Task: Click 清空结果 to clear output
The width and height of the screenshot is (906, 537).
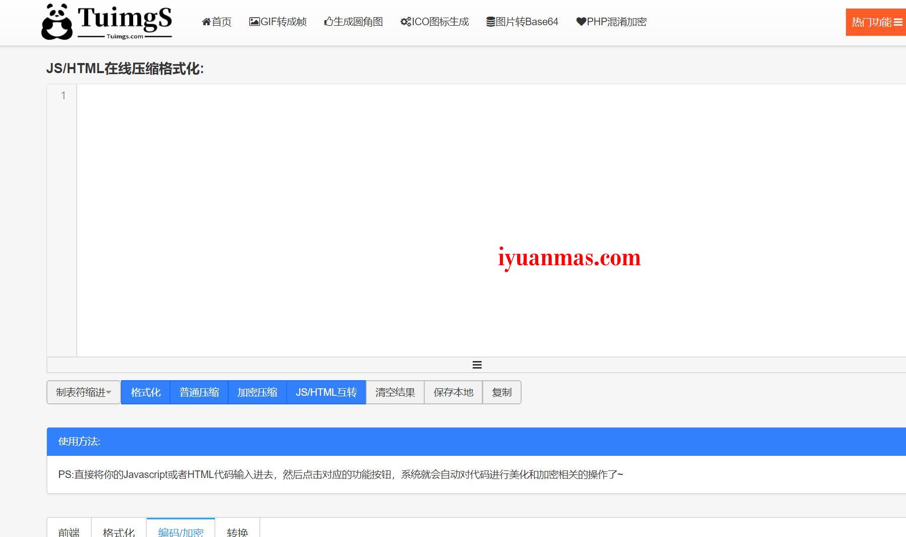Action: pos(395,392)
